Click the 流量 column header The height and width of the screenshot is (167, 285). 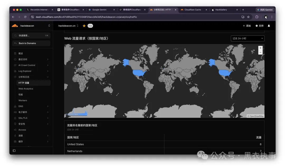coord(259,137)
